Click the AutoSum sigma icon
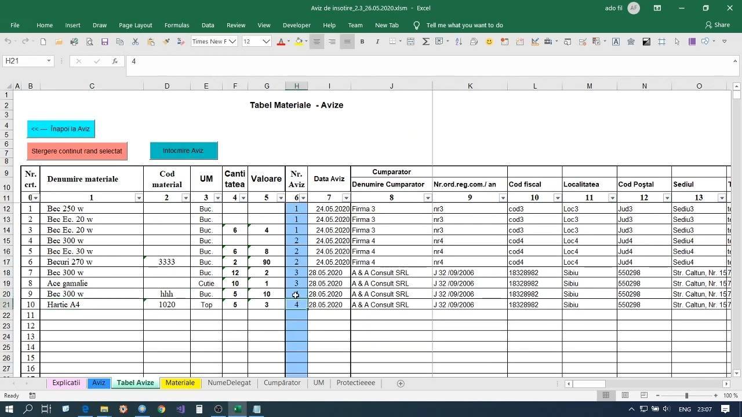Image resolution: width=742 pixels, height=417 pixels. click(x=426, y=42)
